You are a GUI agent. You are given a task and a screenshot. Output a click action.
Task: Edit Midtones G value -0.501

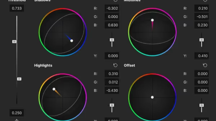pyautogui.click(x=201, y=17)
